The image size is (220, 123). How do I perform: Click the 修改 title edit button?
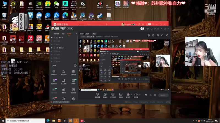(x=94, y=34)
